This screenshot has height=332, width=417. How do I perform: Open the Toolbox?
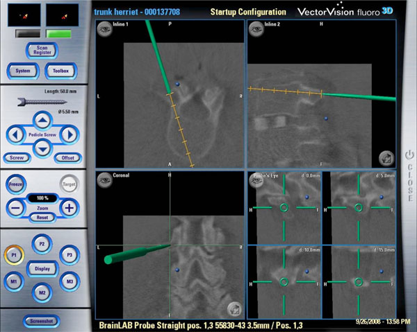tap(61, 71)
